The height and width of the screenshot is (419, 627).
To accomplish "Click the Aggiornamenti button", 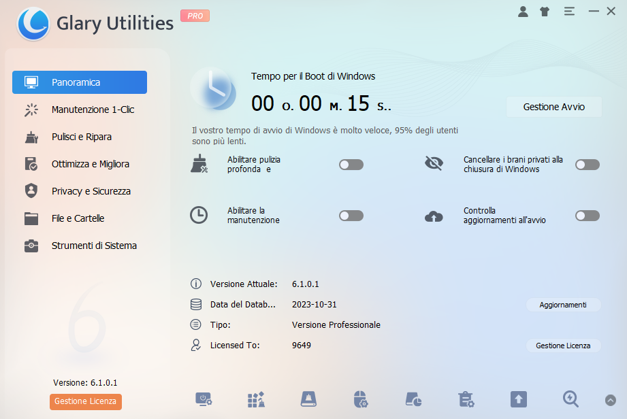I will pos(563,305).
